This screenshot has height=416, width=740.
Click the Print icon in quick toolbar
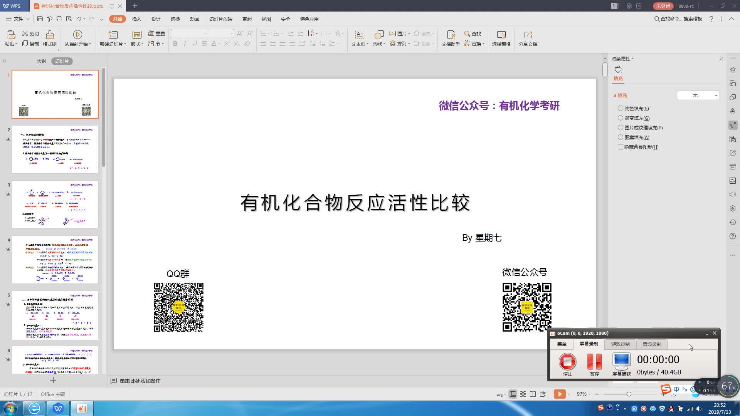tap(59, 19)
